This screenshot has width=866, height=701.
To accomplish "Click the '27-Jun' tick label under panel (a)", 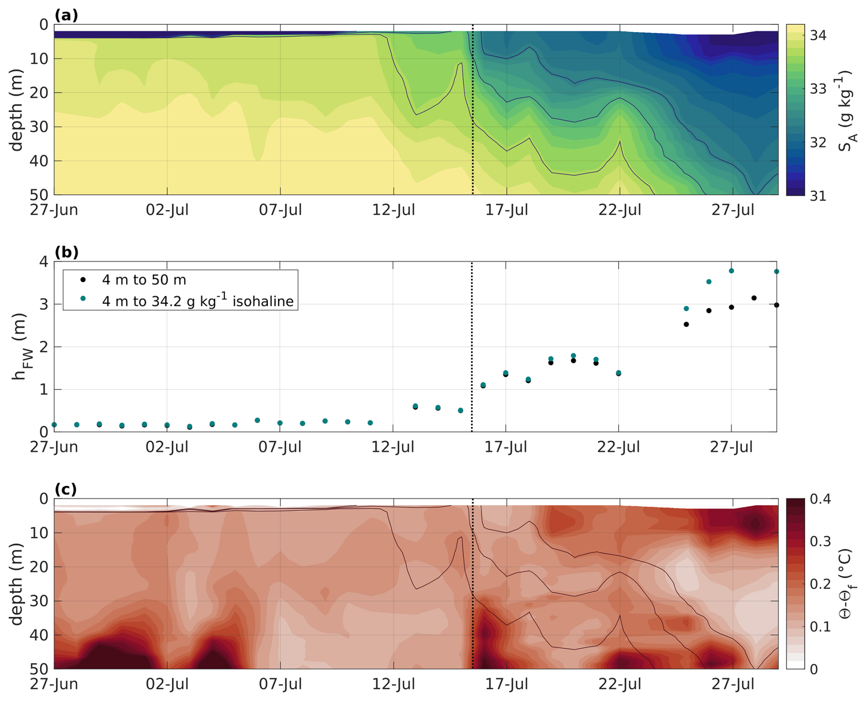I will [x=54, y=210].
